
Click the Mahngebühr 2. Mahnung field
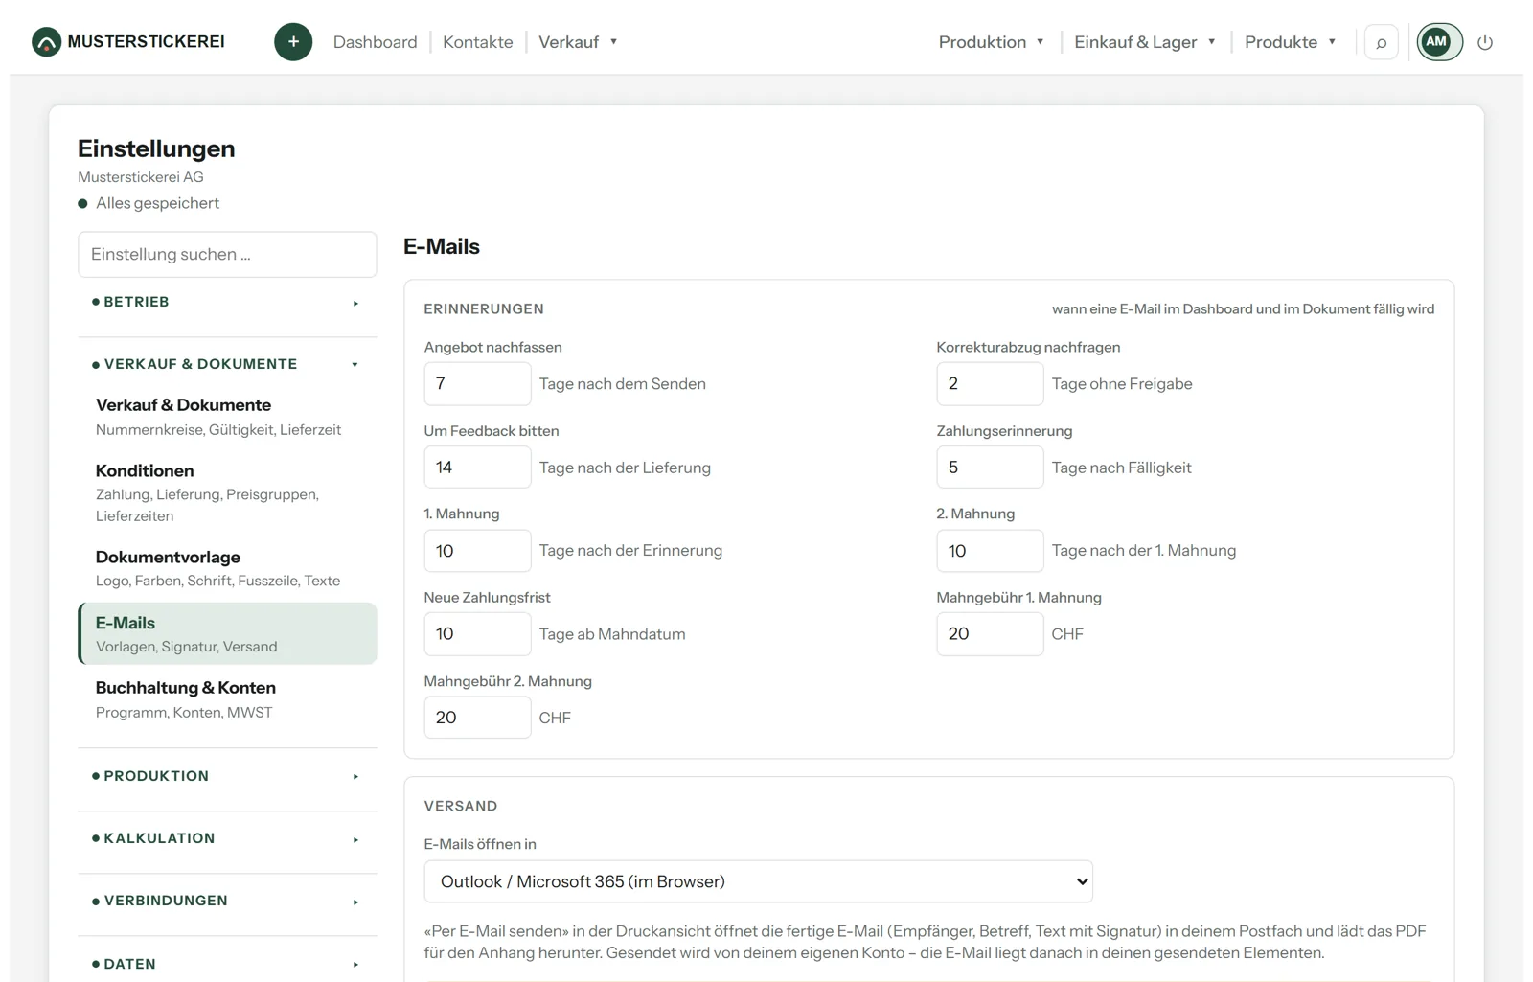(x=477, y=718)
